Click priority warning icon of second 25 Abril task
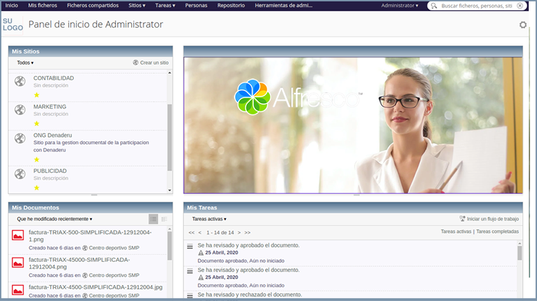Screen dimensions: 537x301 point(201,278)
